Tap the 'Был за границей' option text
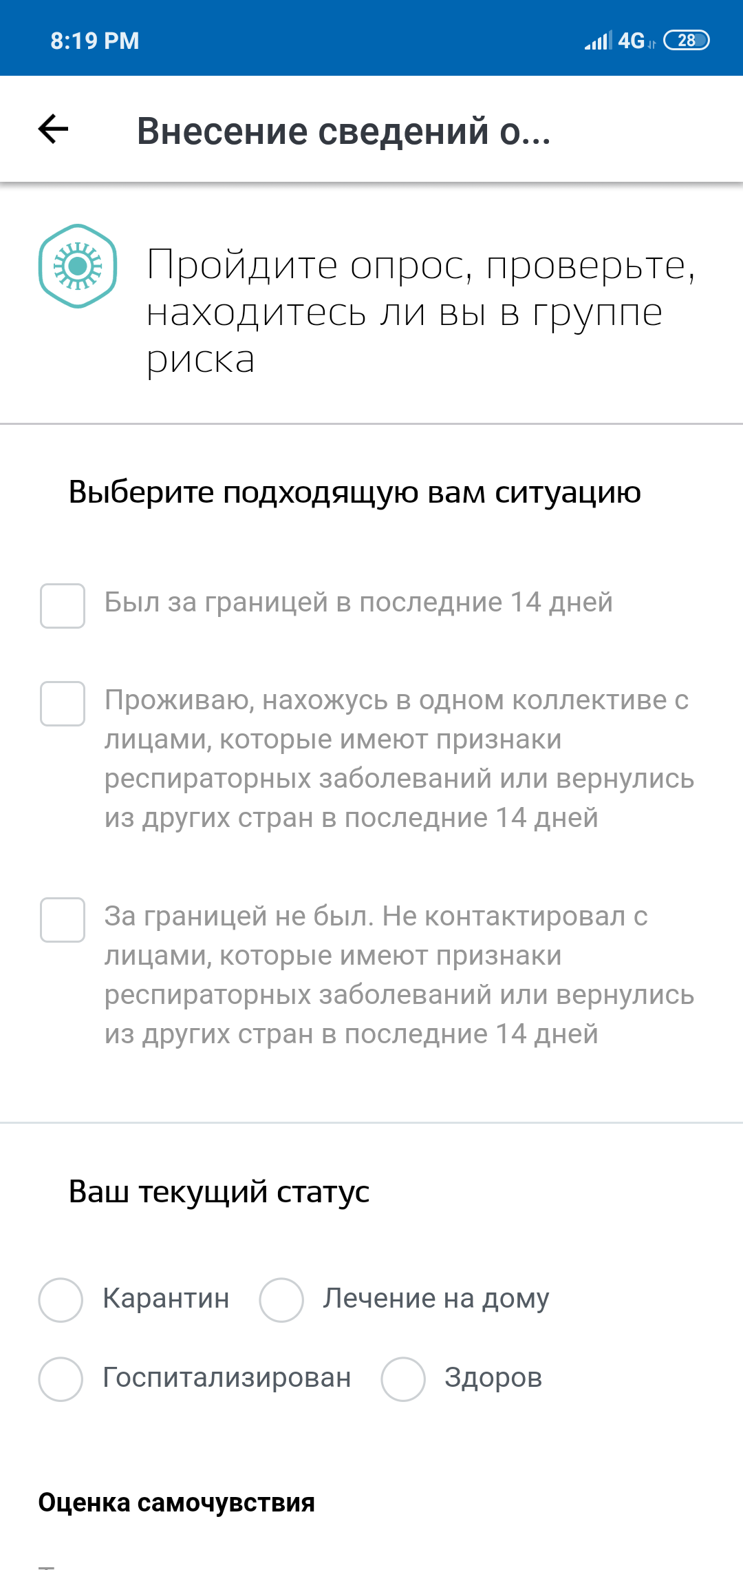Screen dimensions: 743x1570 358,603
